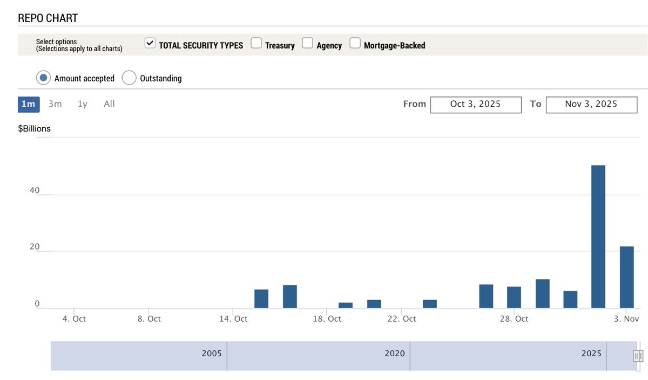The width and height of the screenshot is (648, 380).
Task: Enable the Mortgage-Backed checkbox
Action: [x=355, y=43]
